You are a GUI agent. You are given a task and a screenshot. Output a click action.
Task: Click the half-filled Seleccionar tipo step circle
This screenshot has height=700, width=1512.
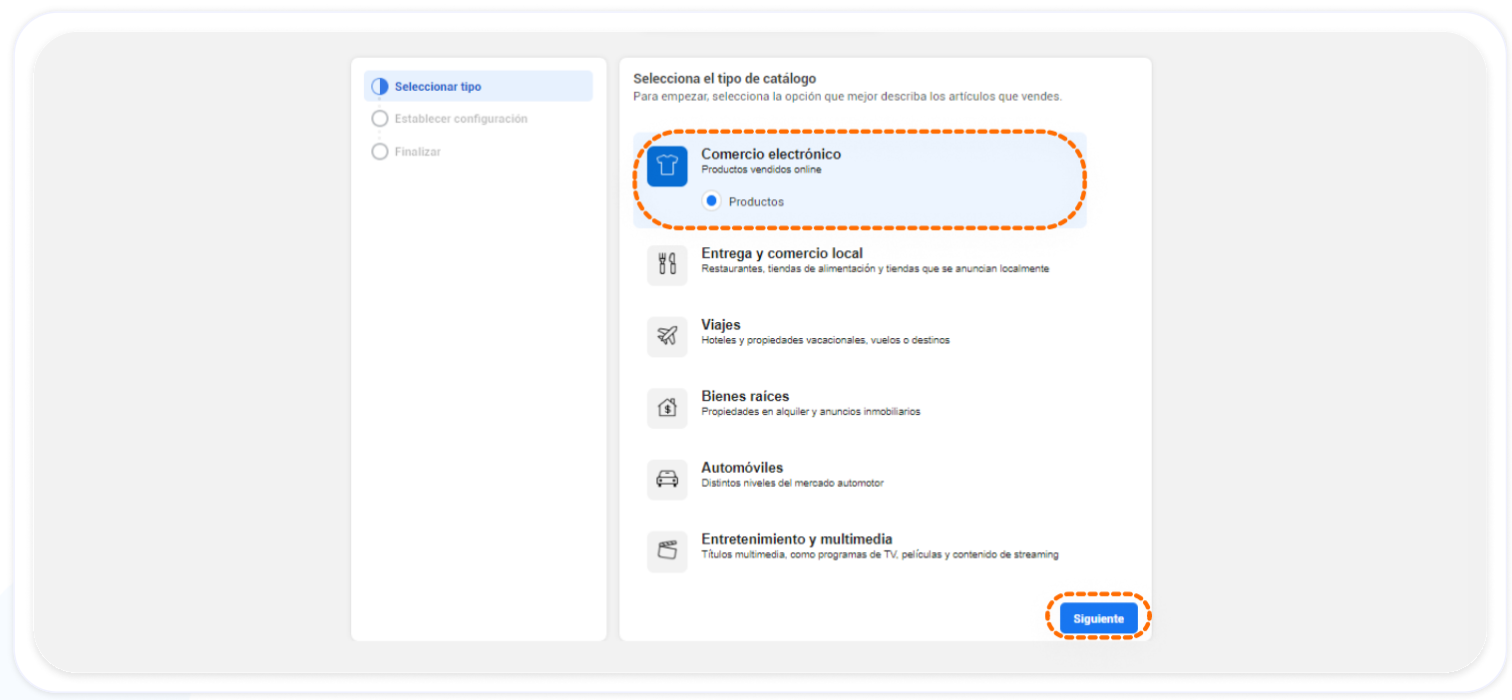[379, 87]
